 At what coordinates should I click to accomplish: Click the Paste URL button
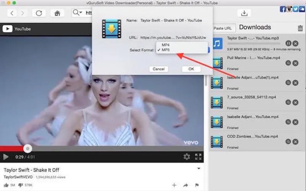coord(223,28)
